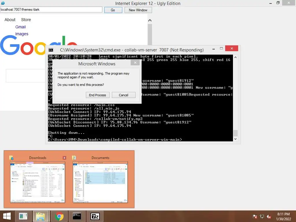Select the Documents window thumbnail
Viewport: 296px width, 222px height.
point(100,182)
